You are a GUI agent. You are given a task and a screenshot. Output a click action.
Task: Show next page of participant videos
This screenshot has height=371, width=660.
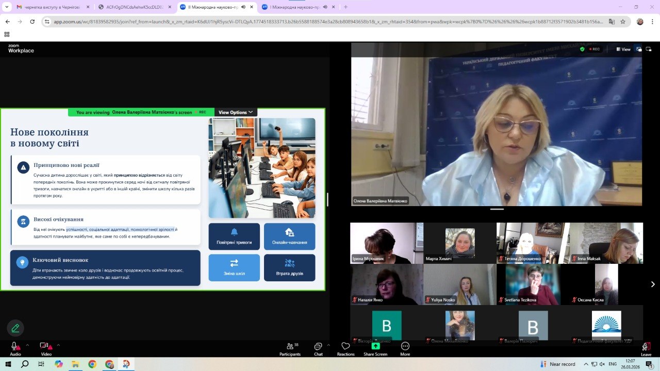[653, 284]
